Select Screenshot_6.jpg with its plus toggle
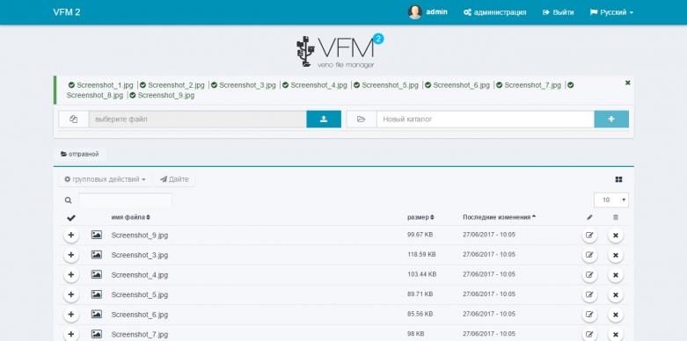 point(71,315)
